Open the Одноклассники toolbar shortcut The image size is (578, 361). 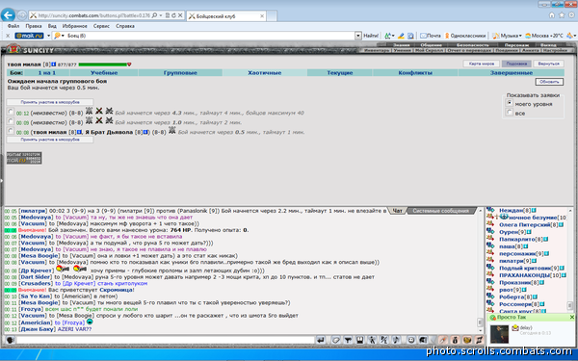click(465, 36)
